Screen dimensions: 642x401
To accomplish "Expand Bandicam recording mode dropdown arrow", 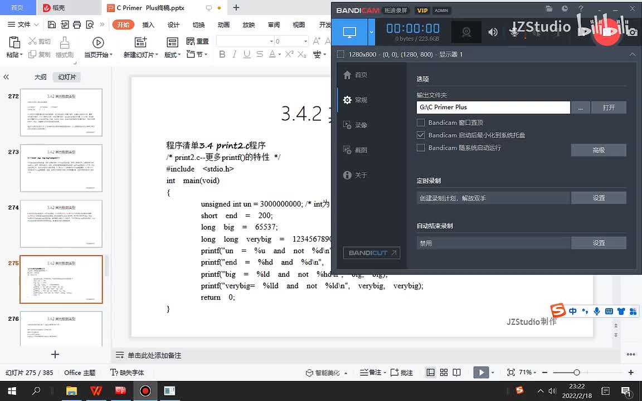I will pyautogui.click(x=371, y=32).
